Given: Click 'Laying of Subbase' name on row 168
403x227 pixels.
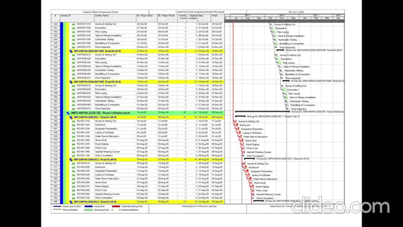Looking at the screenshot, I should tap(105, 132).
